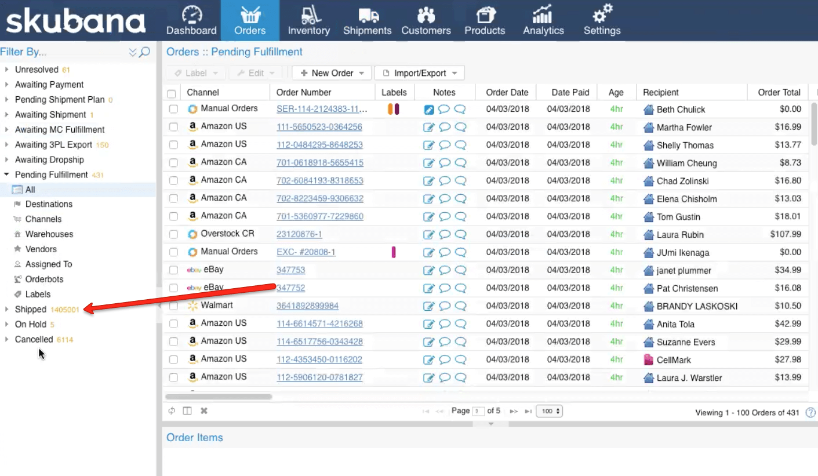Click the X clear icon in grid footer

point(204,411)
